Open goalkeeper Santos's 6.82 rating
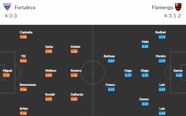 179,75
